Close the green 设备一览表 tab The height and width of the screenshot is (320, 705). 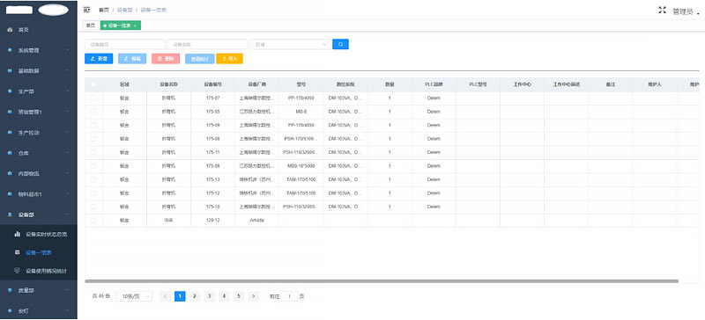(x=136, y=25)
